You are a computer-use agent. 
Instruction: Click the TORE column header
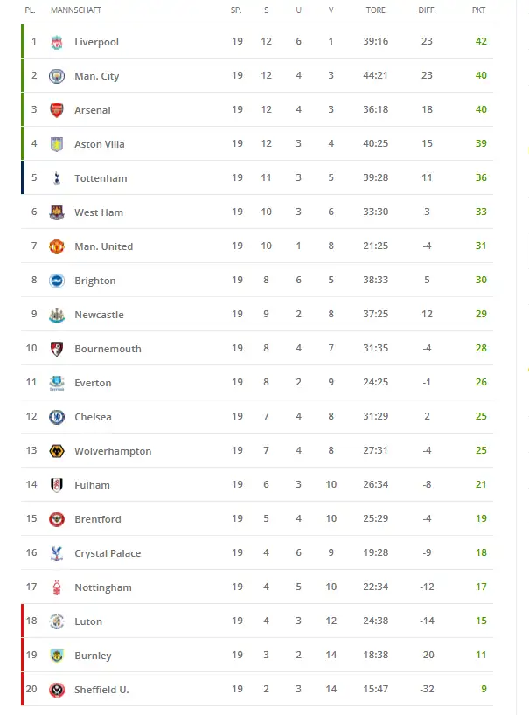[375, 10]
